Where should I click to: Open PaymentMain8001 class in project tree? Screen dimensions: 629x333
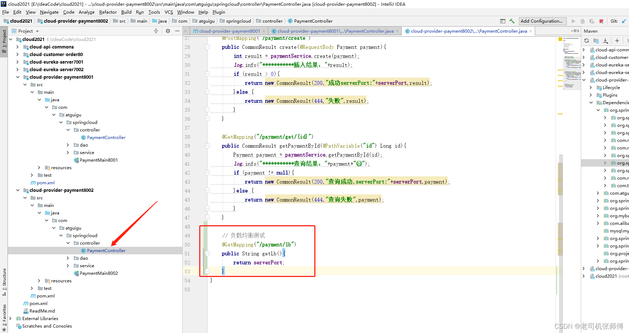coord(99,160)
